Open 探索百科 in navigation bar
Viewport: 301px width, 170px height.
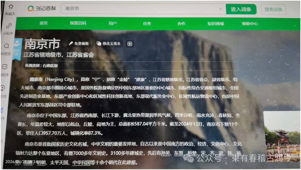click(78, 24)
